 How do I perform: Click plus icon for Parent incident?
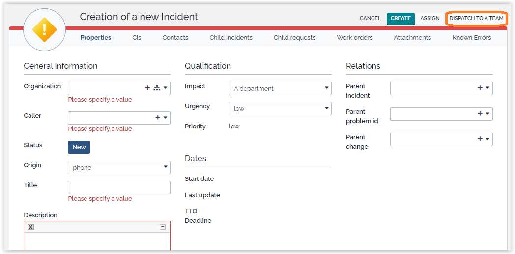tap(480, 88)
